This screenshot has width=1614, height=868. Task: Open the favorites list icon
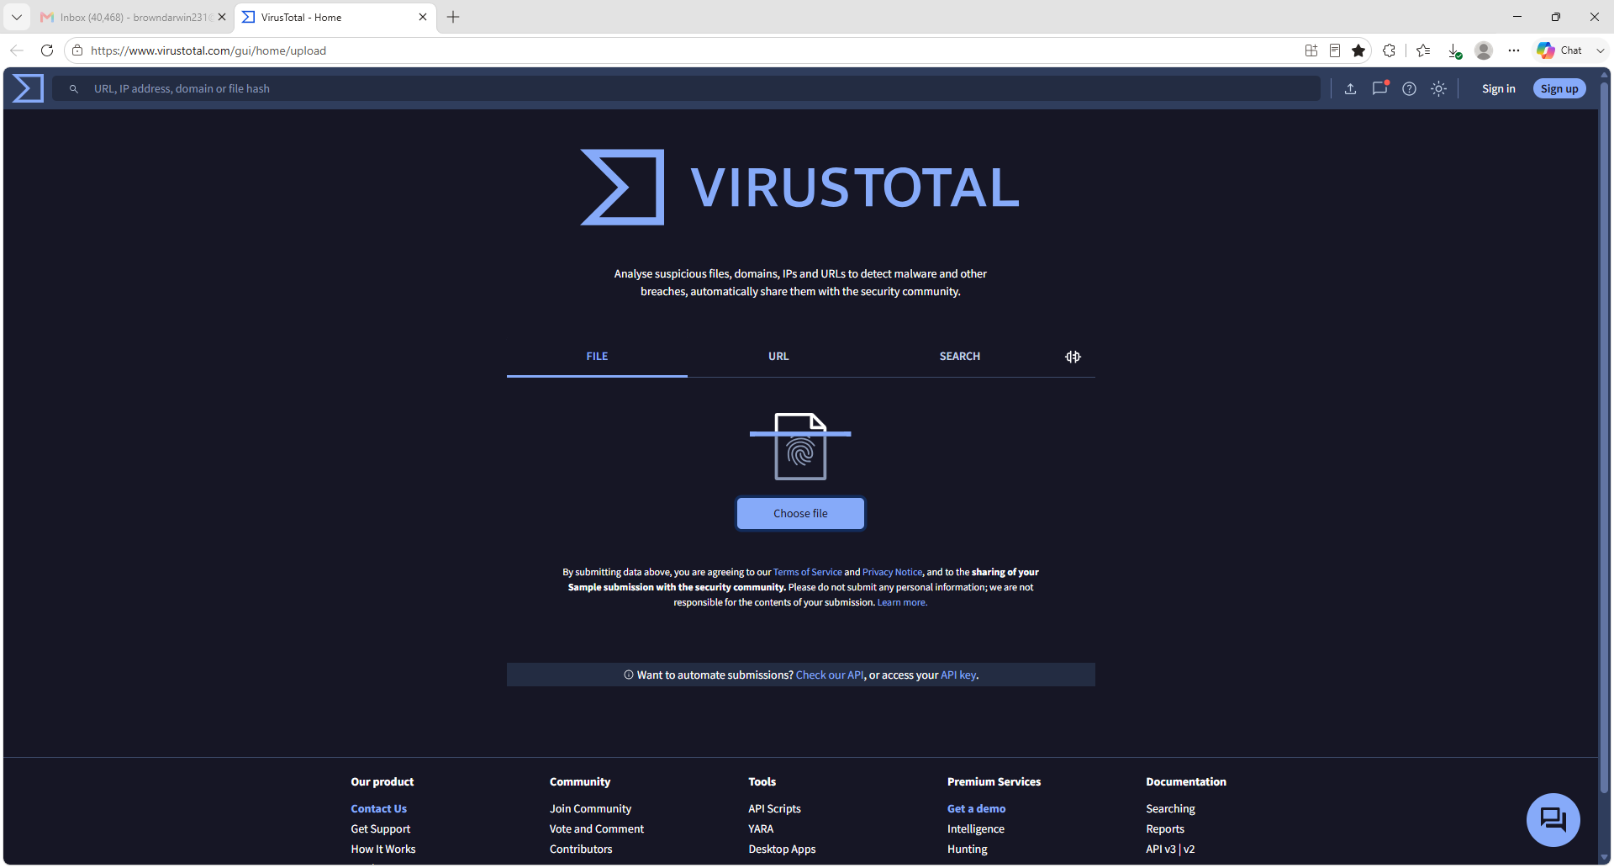coord(1423,50)
